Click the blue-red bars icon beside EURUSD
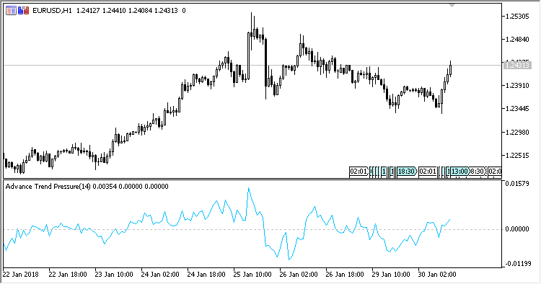The image size is (541, 284). point(24,11)
